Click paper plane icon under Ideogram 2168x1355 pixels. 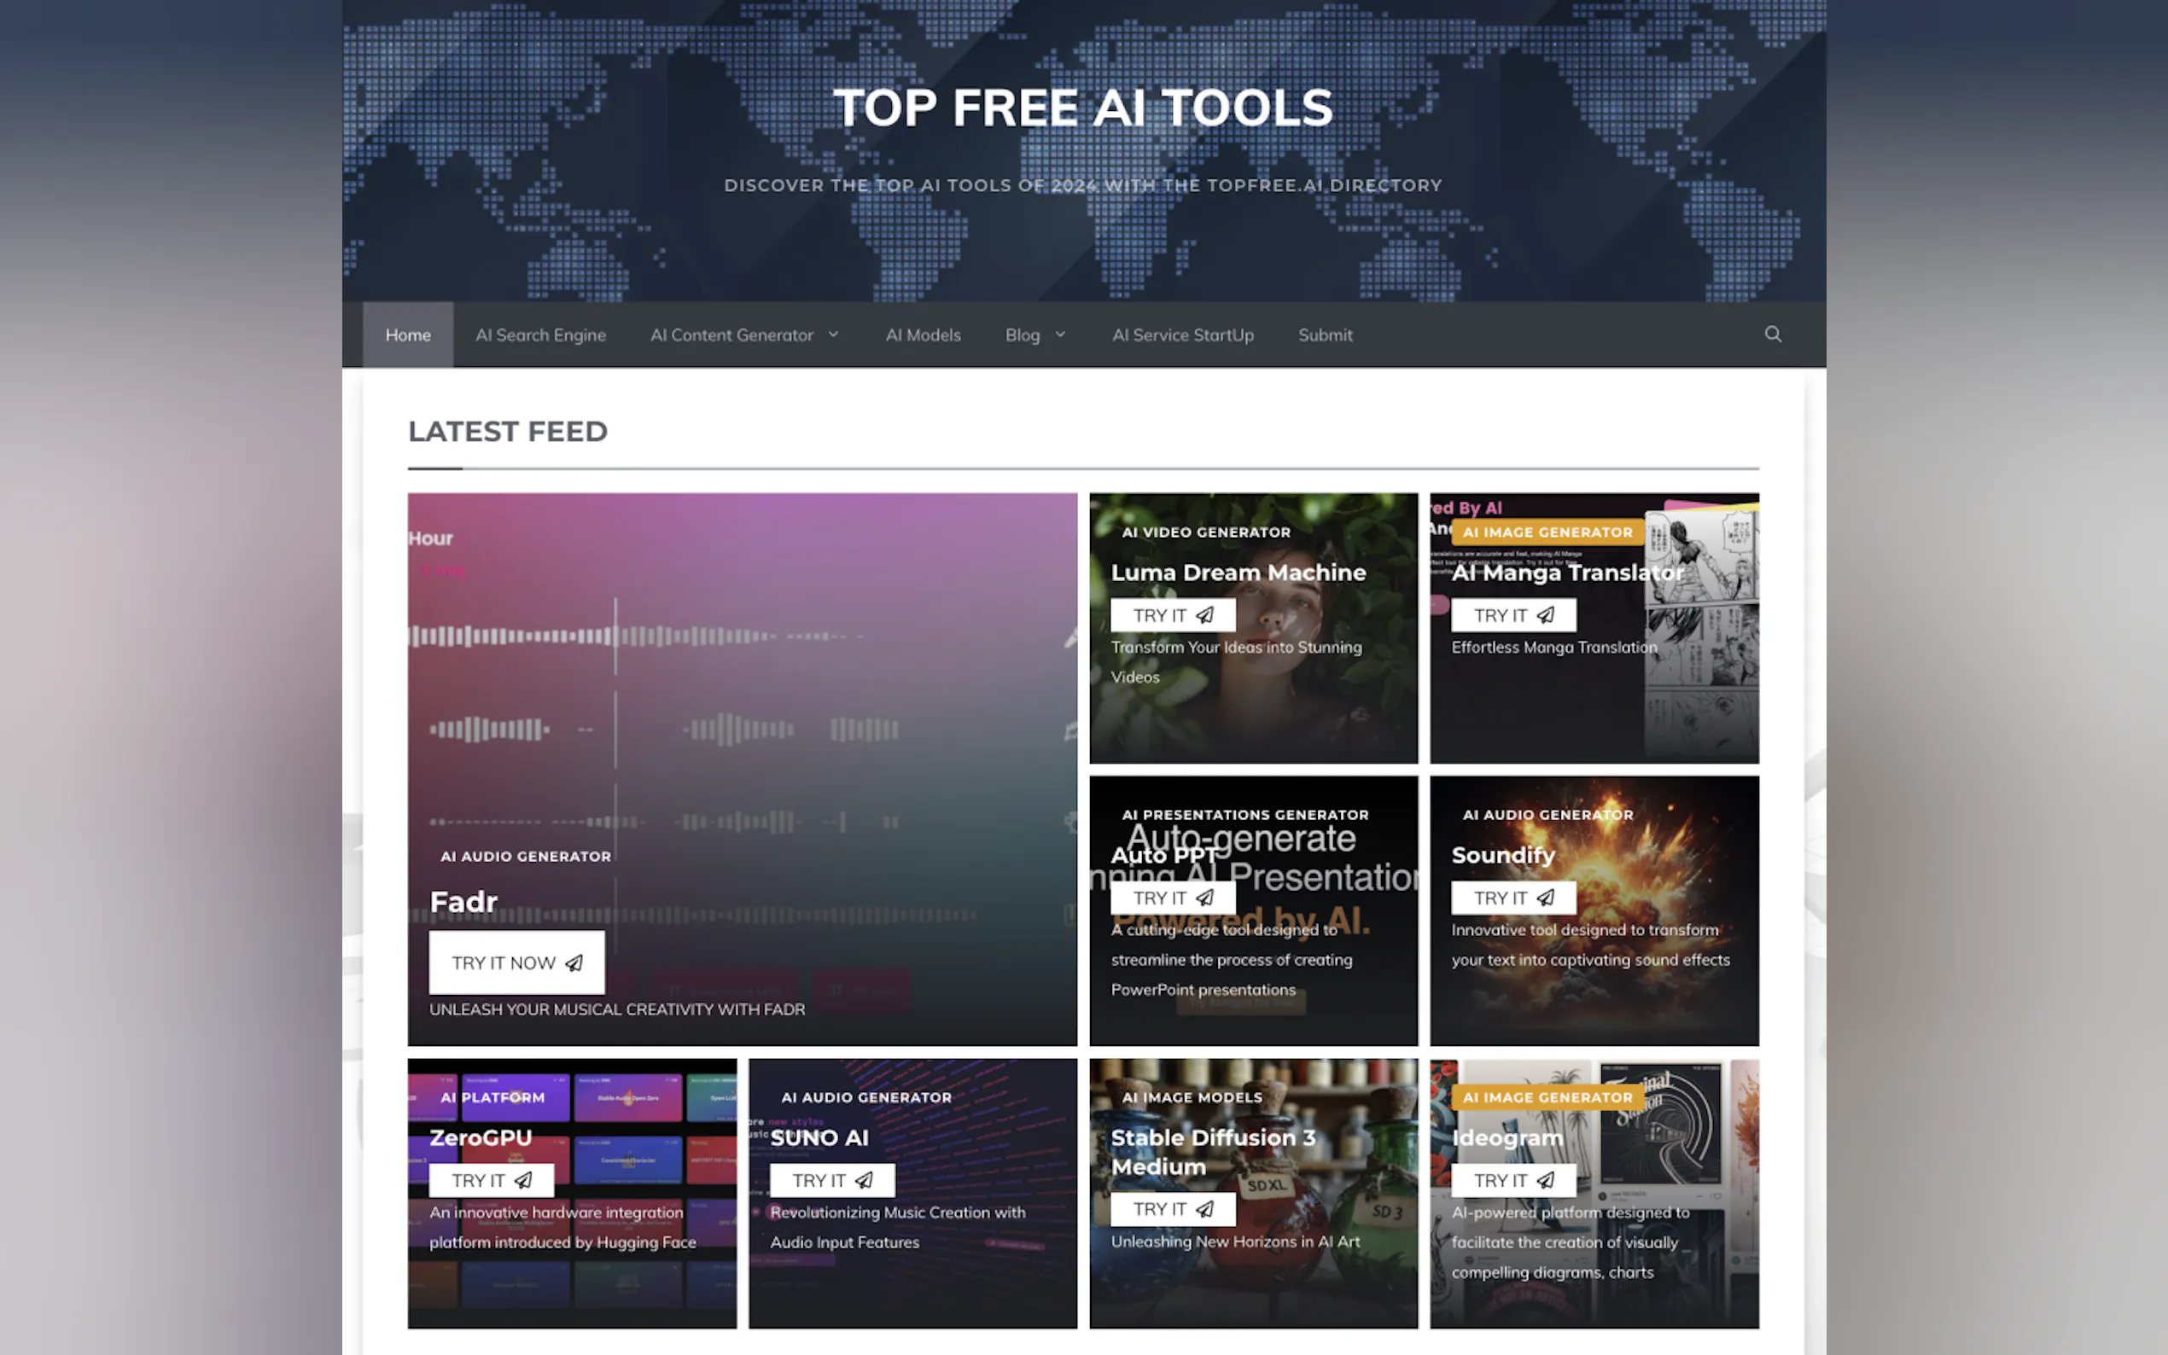(1546, 1180)
